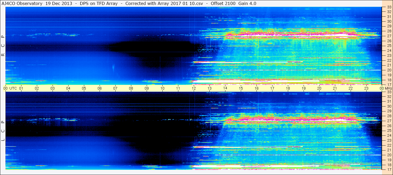
Task: Select hour 05 on the UTC time axis
Action: point(84,88)
